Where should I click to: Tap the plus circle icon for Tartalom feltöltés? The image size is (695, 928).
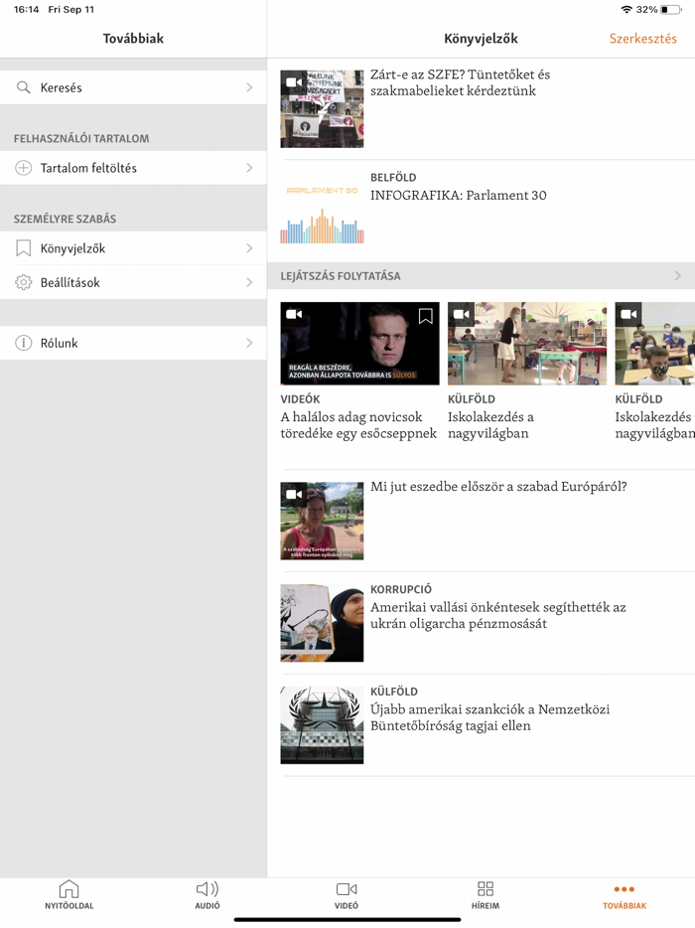[x=23, y=168]
